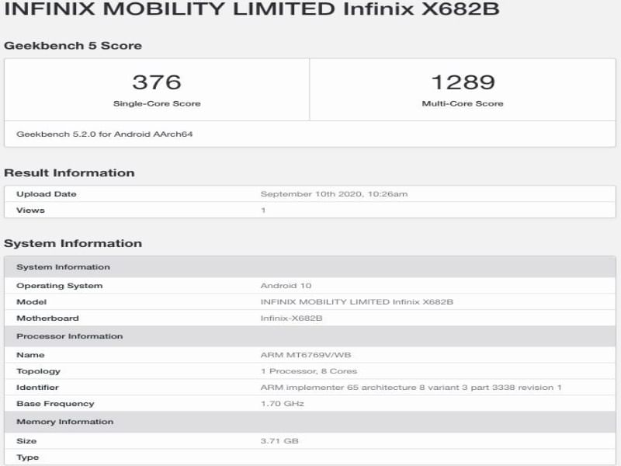Viewport: 621px width, 466px height.
Task: Click the page title 'INFINIX MOBILITY LIMITED Infinix X682B'
Action: (252, 9)
